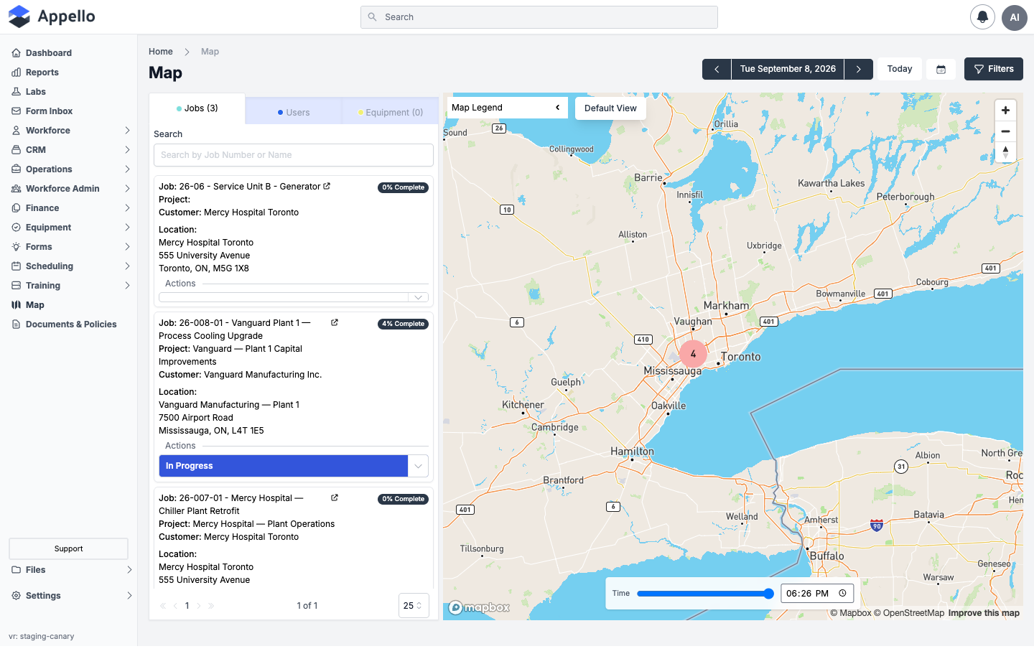Switch to Equipment (0) tab
Viewport: 1034px width, 659px height.
[x=390, y=113]
